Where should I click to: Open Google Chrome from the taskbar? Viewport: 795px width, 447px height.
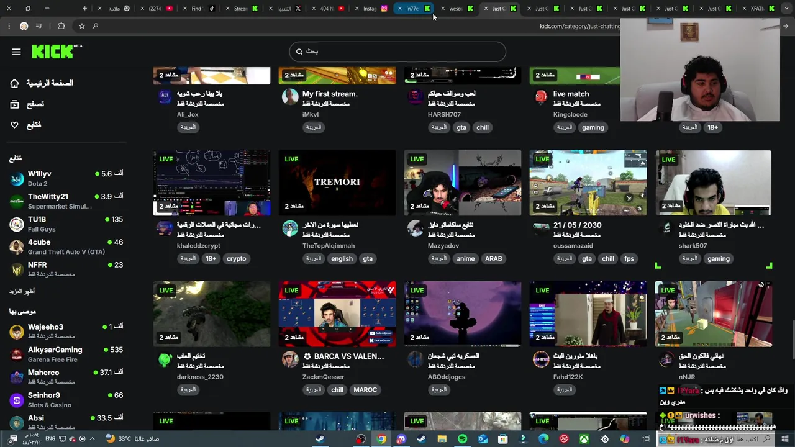coord(381,439)
